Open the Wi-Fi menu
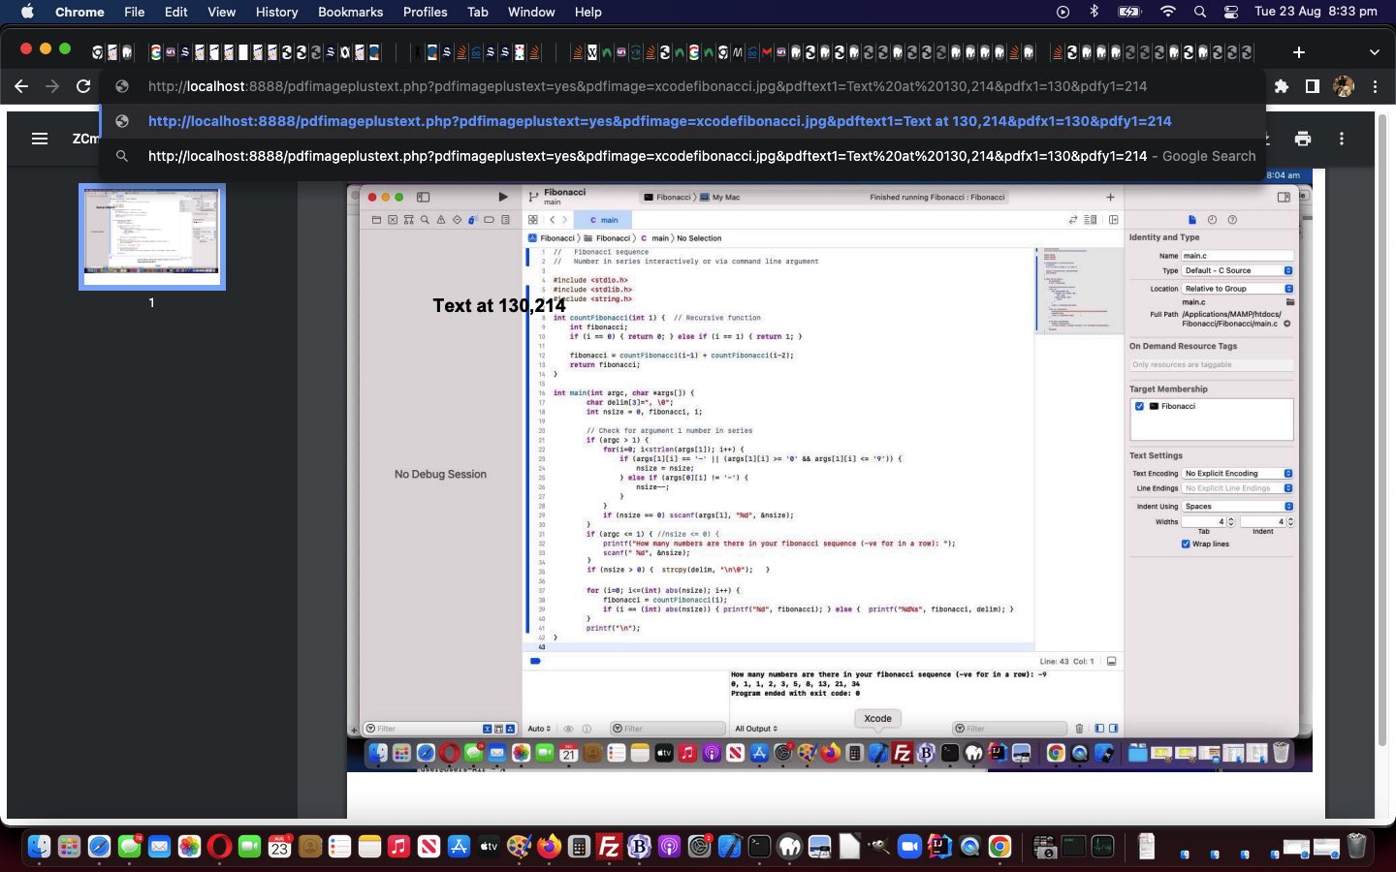The height and width of the screenshot is (872, 1396). (x=1167, y=12)
